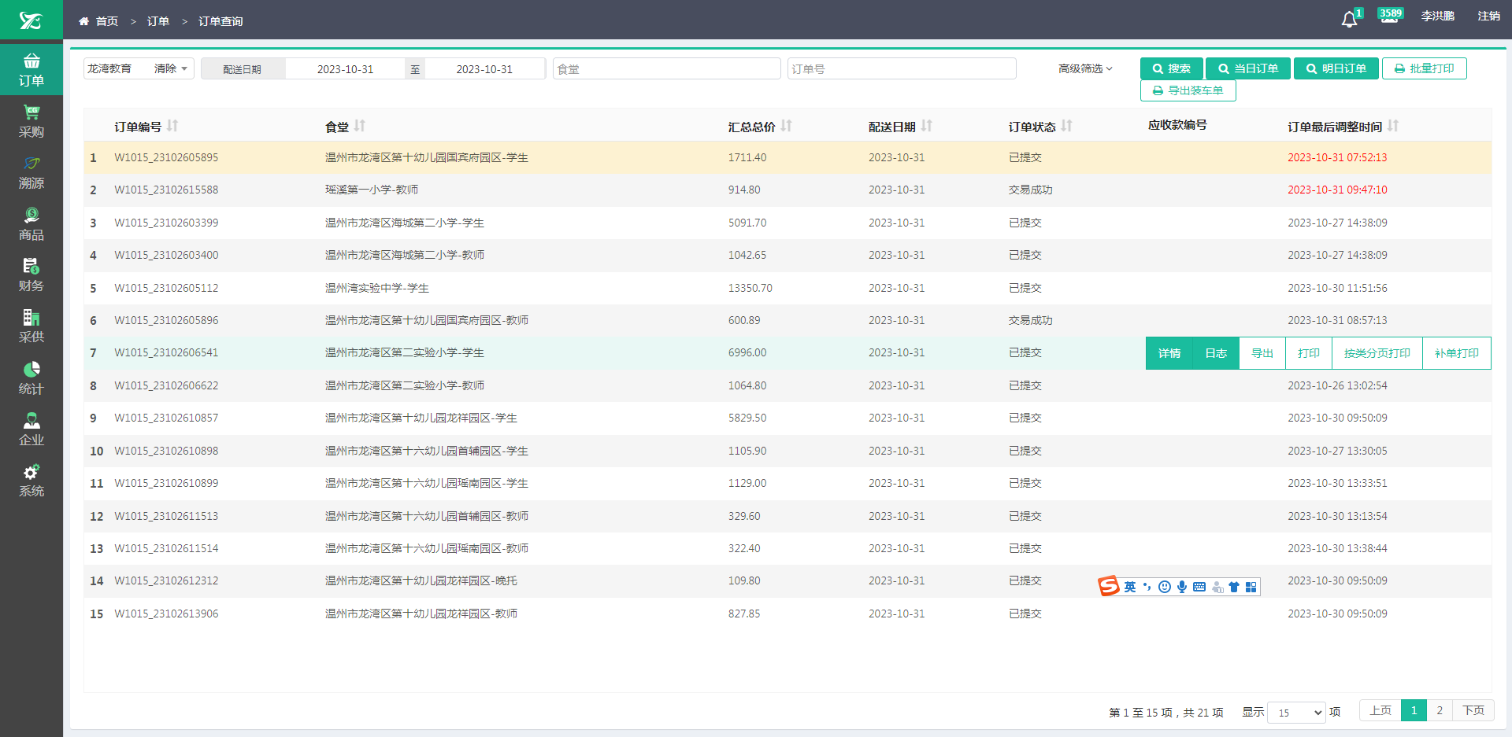Open the 财务 sidebar section
The height and width of the screenshot is (737, 1512).
tap(31, 275)
